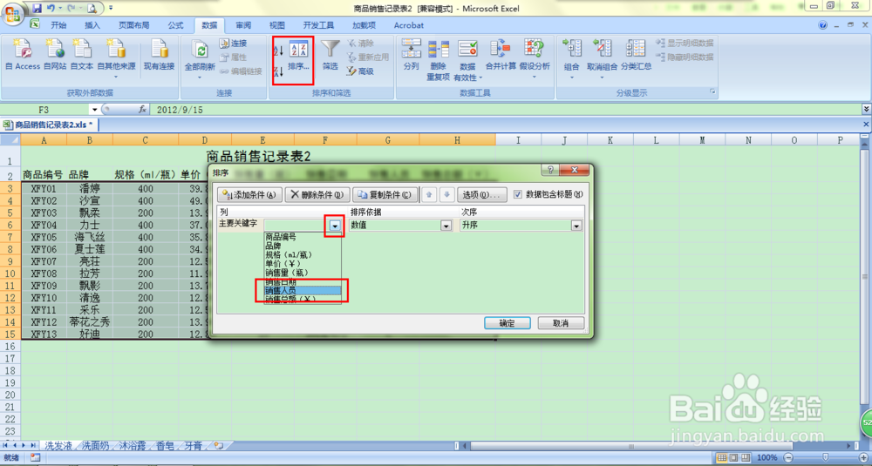Switch to the 牙膏 sheet tab
This screenshot has height=466, width=872.
pos(193,445)
